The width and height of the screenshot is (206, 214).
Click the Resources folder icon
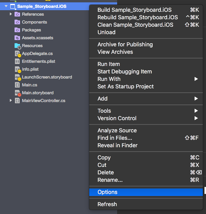(18, 46)
